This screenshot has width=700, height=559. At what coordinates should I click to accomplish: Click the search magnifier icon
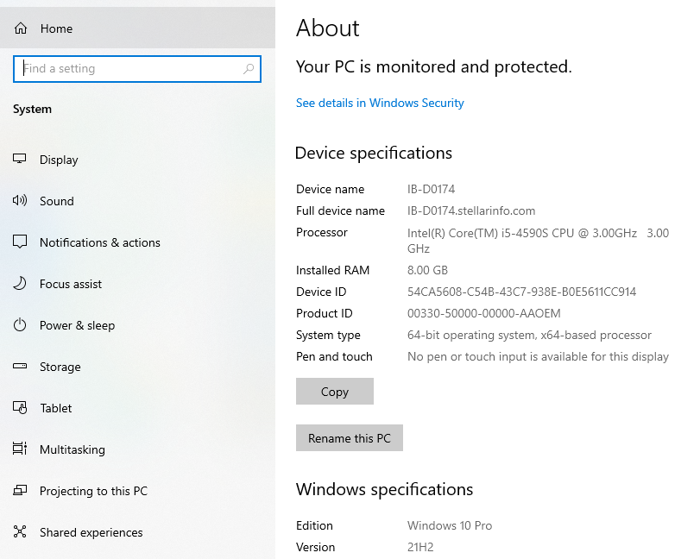point(249,69)
